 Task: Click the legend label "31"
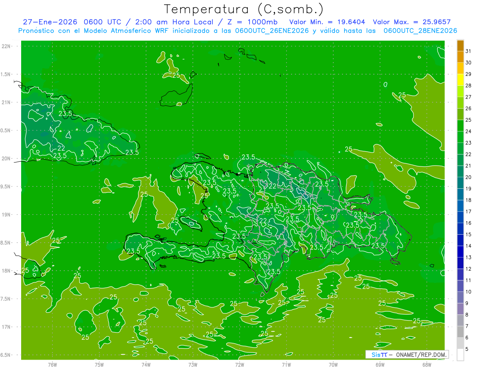[x=469, y=51]
